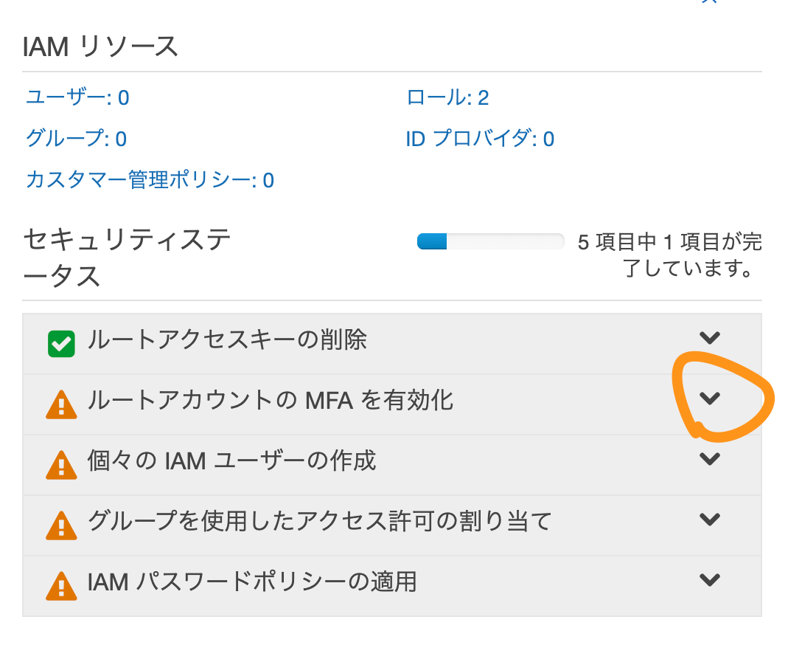Select the ルートアクセスキーの削除 row title
Screen dimensions: 802x645
pos(227,339)
